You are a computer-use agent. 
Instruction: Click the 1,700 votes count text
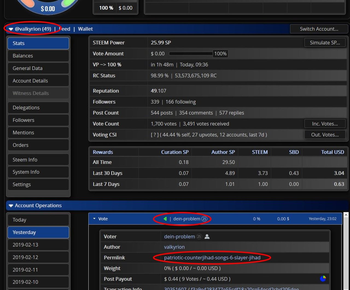click(x=164, y=124)
